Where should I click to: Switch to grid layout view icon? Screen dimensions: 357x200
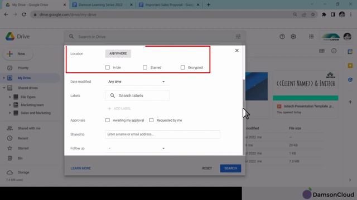tap(322, 51)
